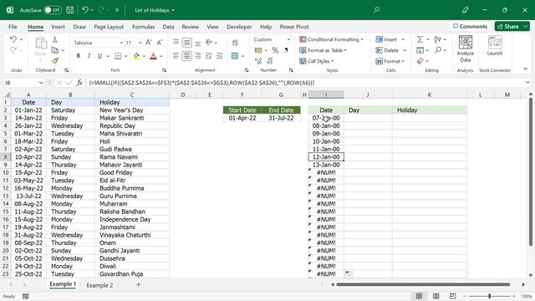Screen dimensions: 535x301
Task: Toggle Align Right
Action: [x=197, y=56]
